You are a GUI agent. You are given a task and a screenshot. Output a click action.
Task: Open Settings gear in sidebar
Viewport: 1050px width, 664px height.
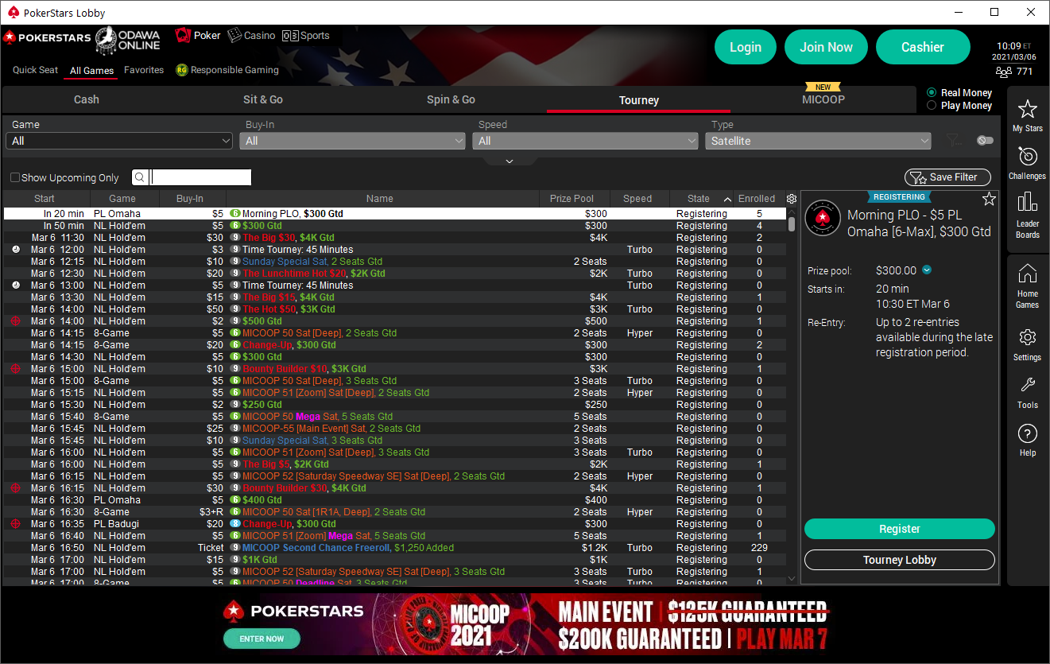click(1028, 337)
